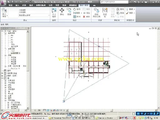Toggle ribbon minimize button beside the tabs
The width and height of the screenshot is (160, 120).
(94, 5)
